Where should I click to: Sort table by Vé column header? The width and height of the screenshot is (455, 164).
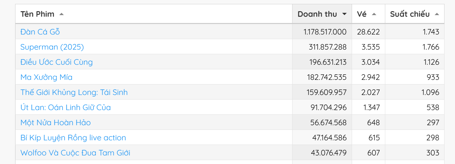(362, 14)
